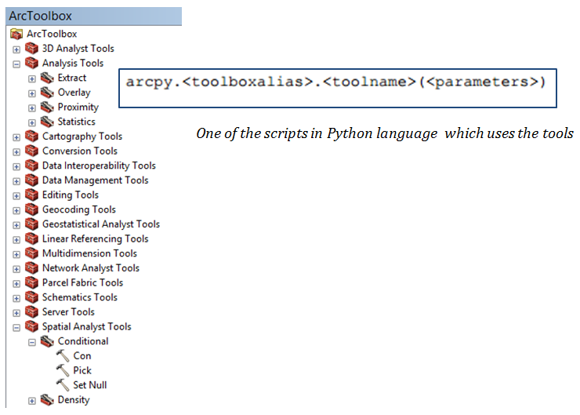
Task: Select Data Management Tools in the tree
Action: (x=95, y=180)
